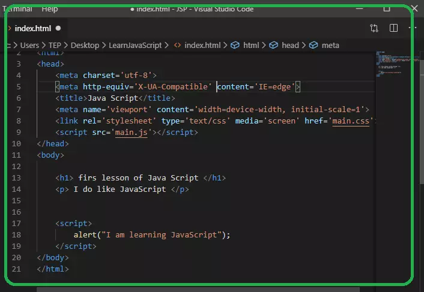Close the unsaved index.html tab dot
The height and width of the screenshot is (292, 424).
point(58,28)
